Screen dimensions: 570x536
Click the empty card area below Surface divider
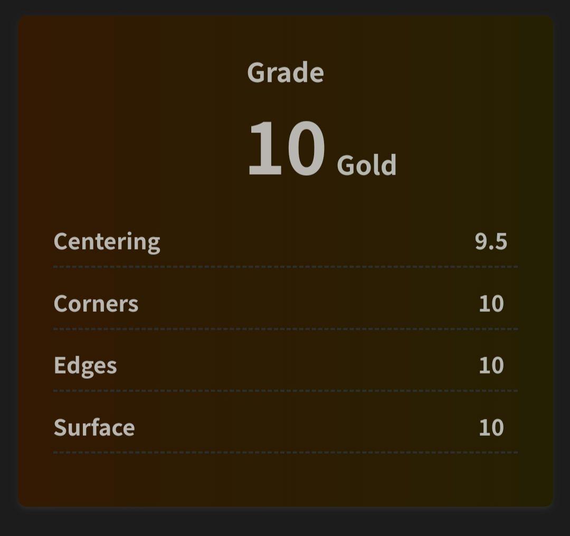tap(285, 480)
